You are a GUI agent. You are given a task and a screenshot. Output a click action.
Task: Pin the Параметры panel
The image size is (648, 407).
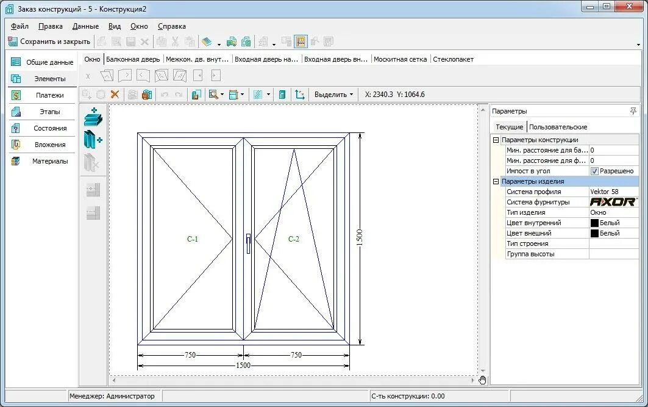coord(633,111)
